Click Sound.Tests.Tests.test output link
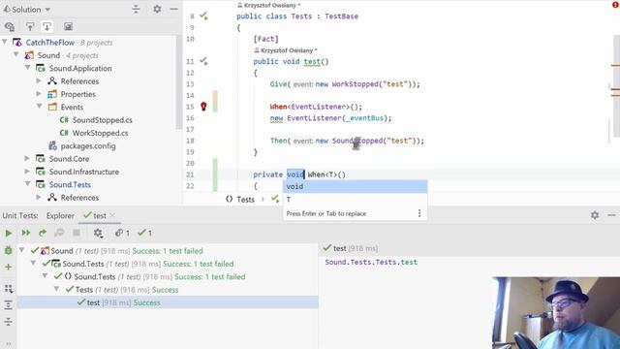This screenshot has width=620, height=349. pos(371,262)
